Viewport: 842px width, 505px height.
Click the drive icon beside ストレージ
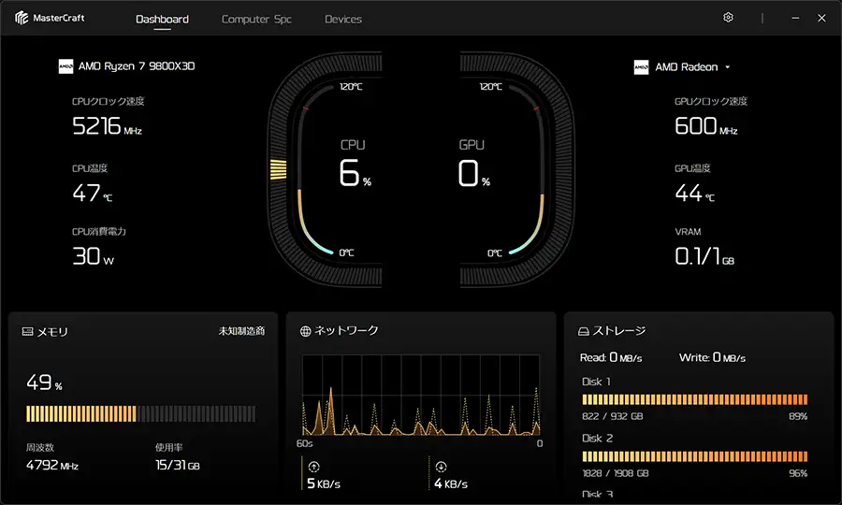(583, 332)
